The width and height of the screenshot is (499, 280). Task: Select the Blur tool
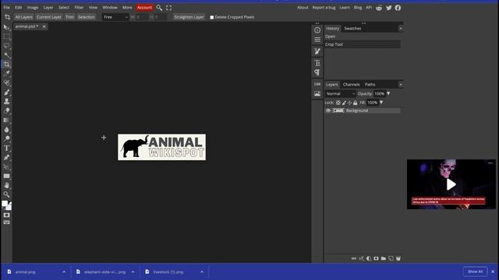6,130
